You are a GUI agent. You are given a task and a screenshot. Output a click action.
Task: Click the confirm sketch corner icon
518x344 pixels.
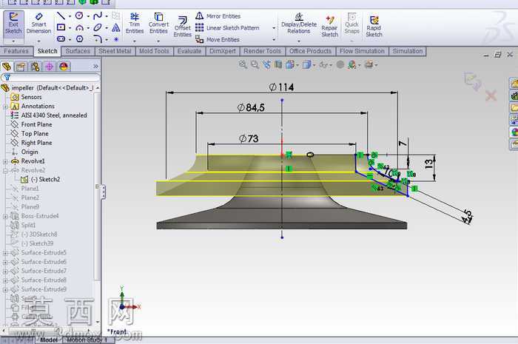pos(472,81)
